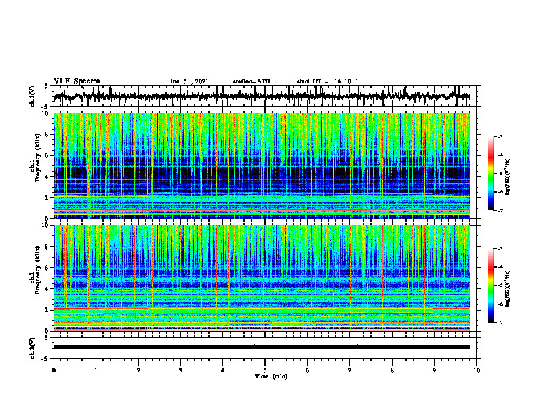Click time axis tick label "2"
The image size is (537, 415).
pos(138,370)
